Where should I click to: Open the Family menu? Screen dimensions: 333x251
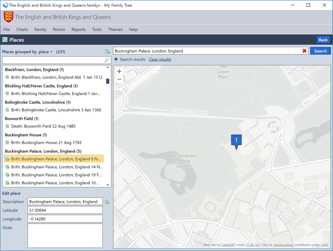click(40, 29)
